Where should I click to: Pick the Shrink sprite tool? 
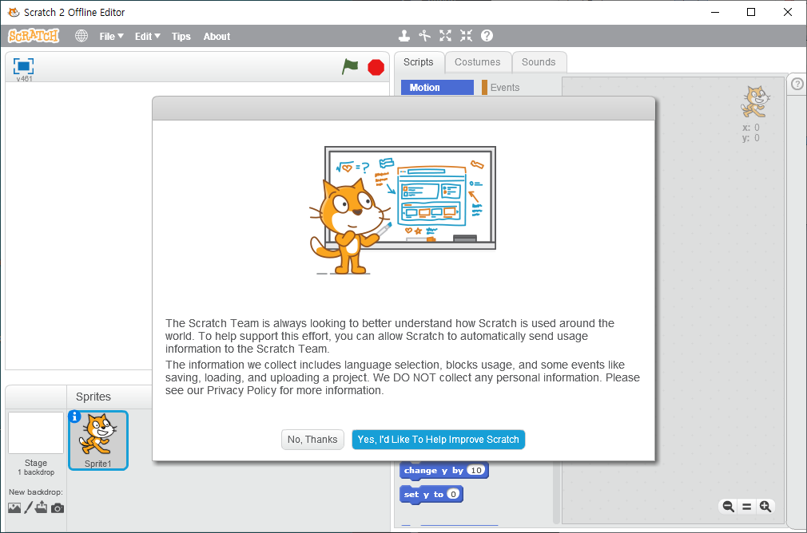click(466, 36)
